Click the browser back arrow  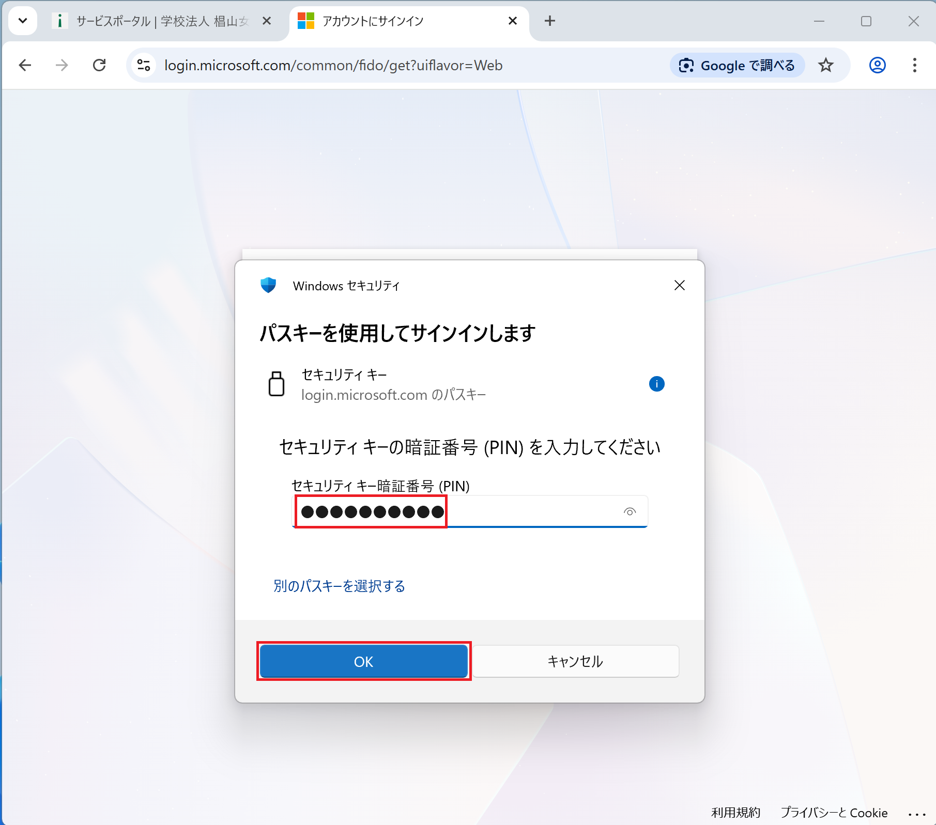25,65
